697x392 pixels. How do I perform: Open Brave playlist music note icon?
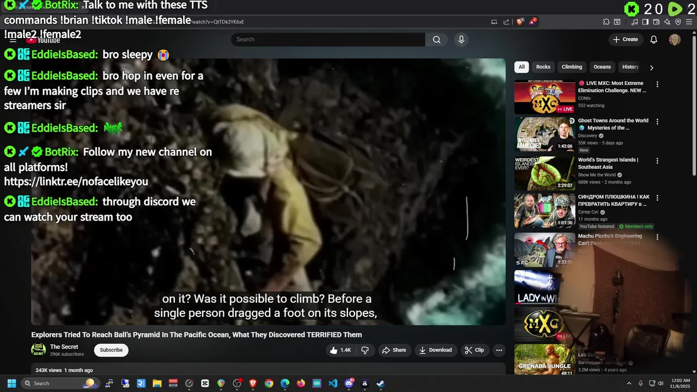pyautogui.click(x=635, y=22)
